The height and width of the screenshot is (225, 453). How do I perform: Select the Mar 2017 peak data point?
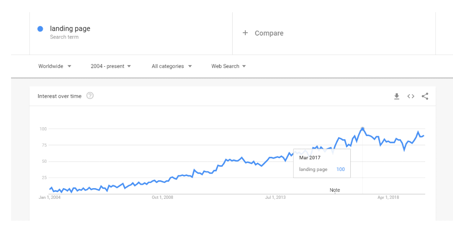[x=363, y=129]
